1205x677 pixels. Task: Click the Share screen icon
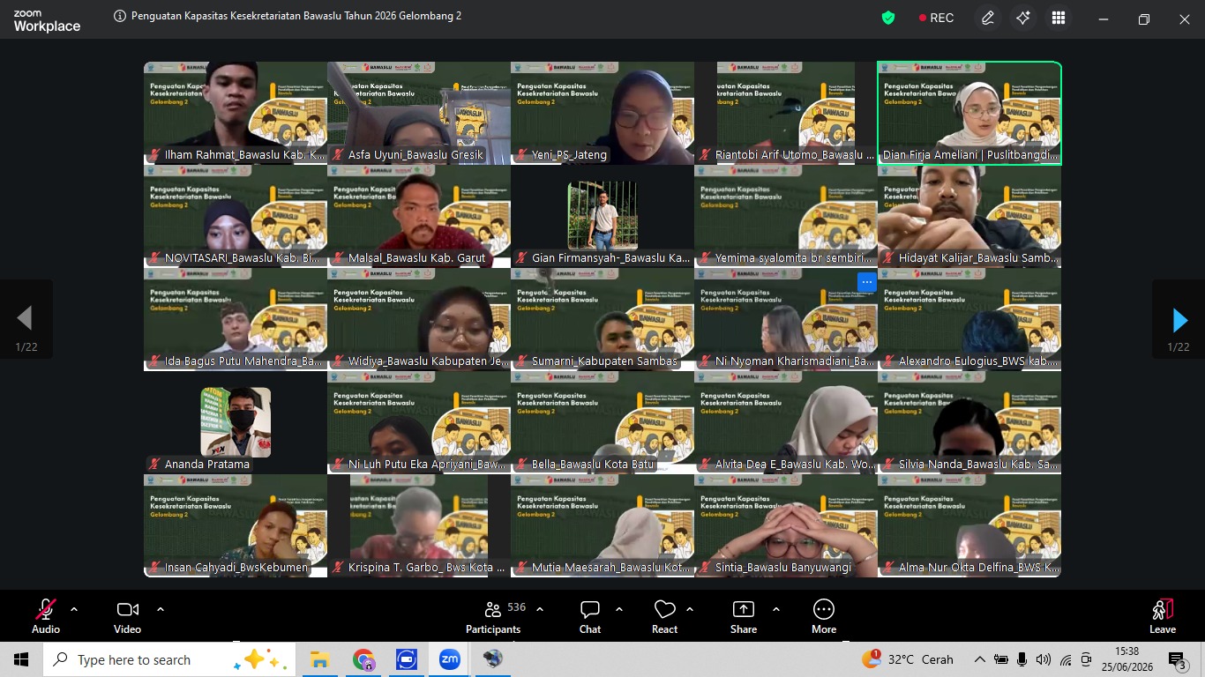click(x=744, y=616)
